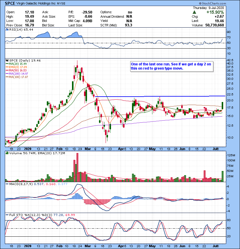Click the volume bars icon beside Volume label
Image resolution: width=240 pixels, height=249 pixels.
point(7,153)
